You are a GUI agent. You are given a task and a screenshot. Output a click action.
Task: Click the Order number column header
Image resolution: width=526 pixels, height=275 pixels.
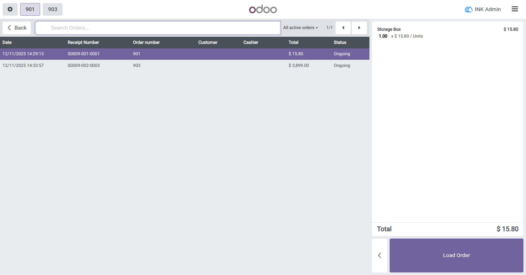pyautogui.click(x=146, y=42)
